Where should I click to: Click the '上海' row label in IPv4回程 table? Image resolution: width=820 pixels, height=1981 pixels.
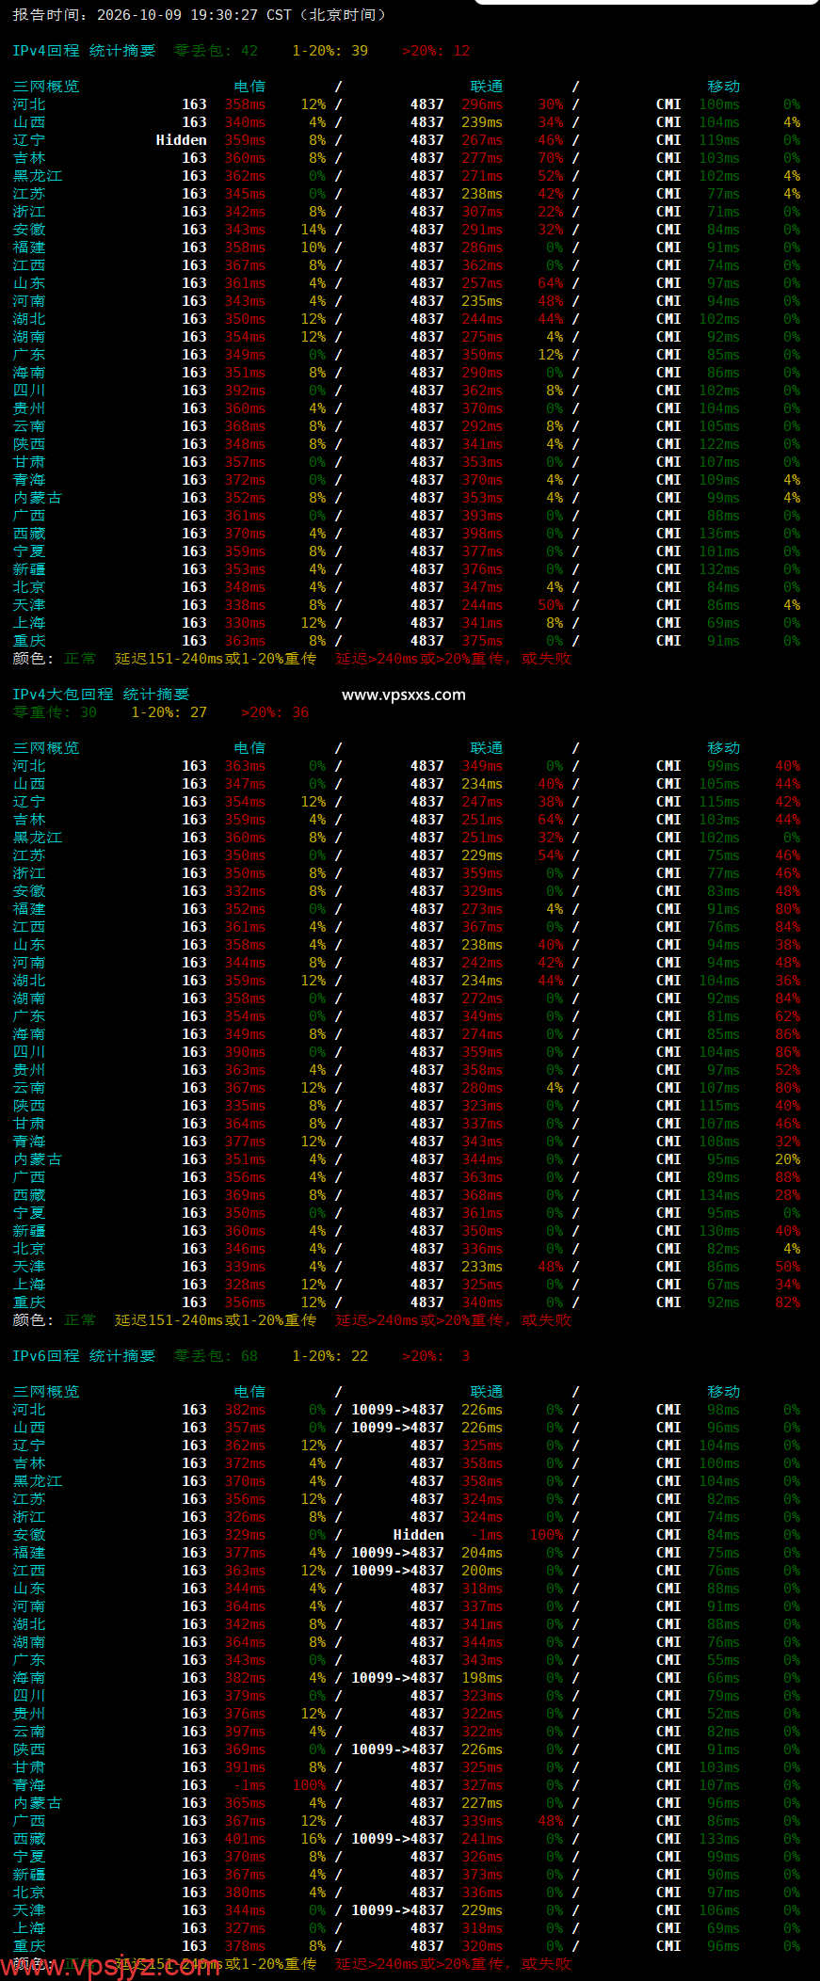[x=29, y=623]
